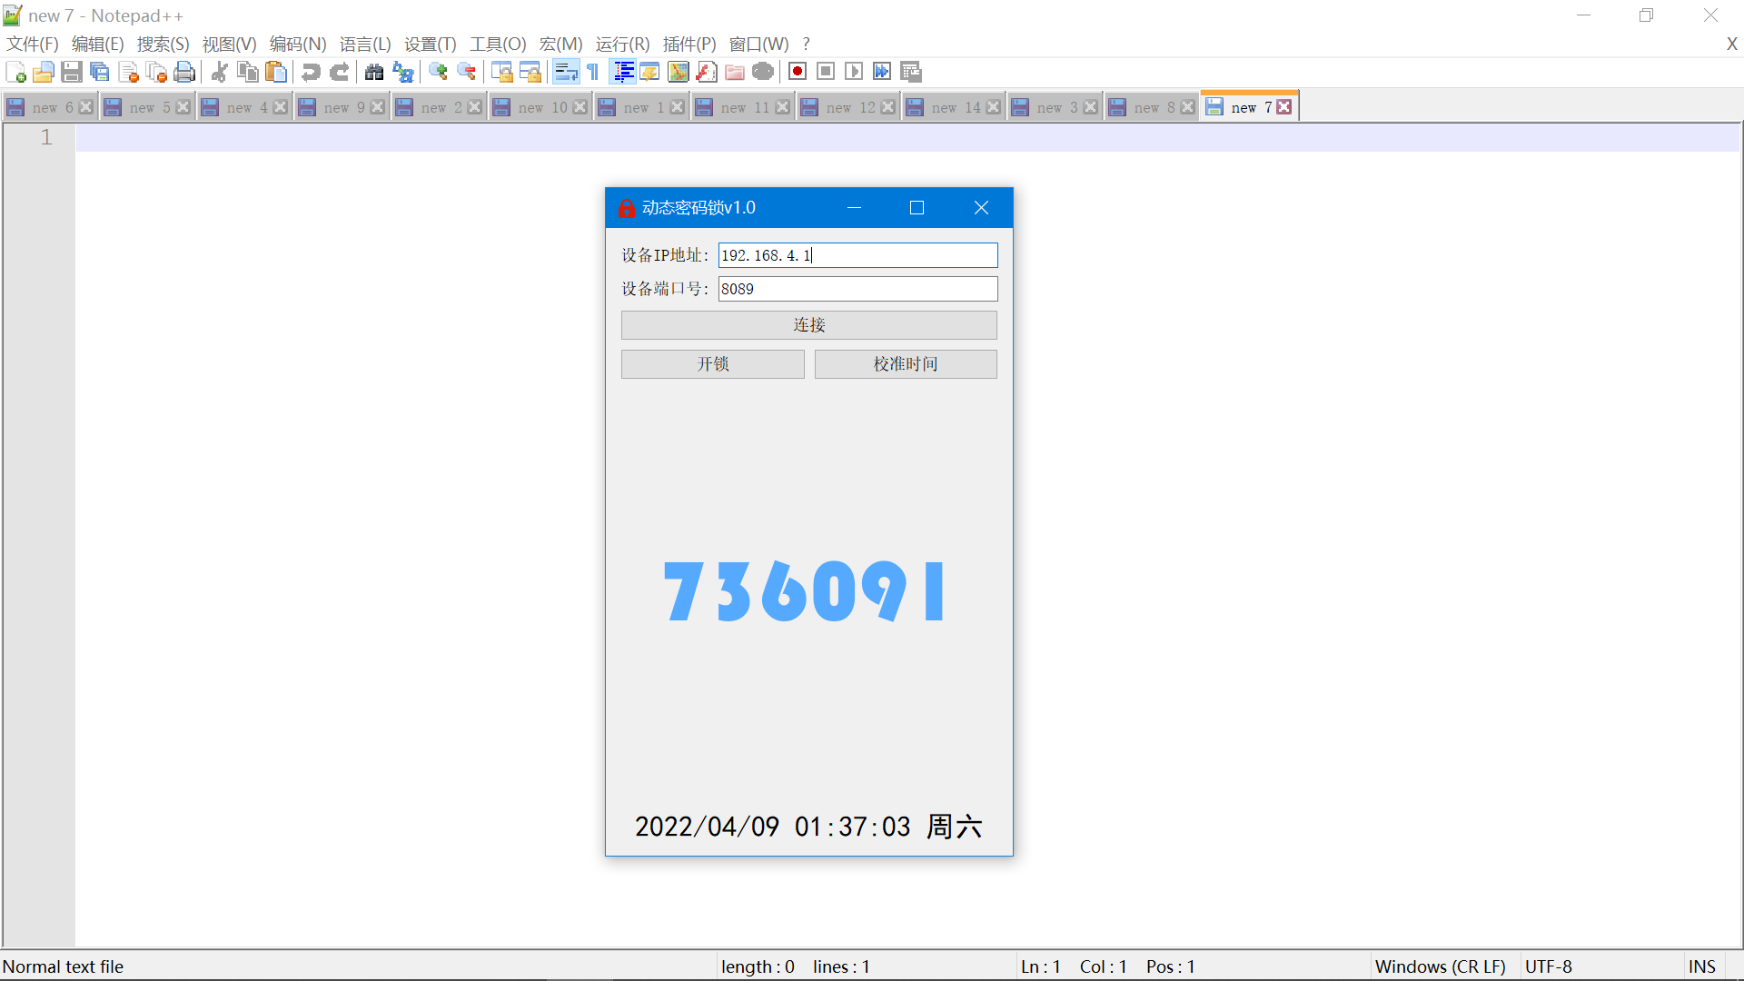This screenshot has width=1744, height=981.
Task: Click the Save toolbar icon
Action: (72, 72)
